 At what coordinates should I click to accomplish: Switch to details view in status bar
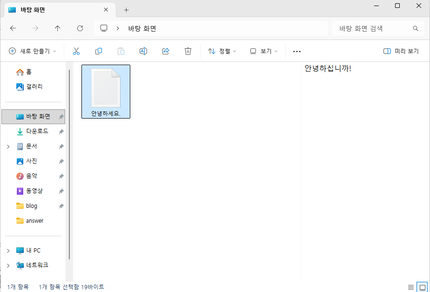click(411, 287)
